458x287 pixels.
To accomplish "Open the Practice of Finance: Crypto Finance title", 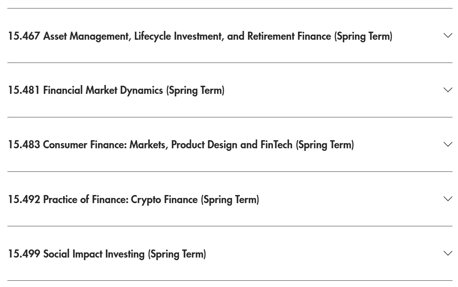I will pyautogui.click(x=121, y=200).
